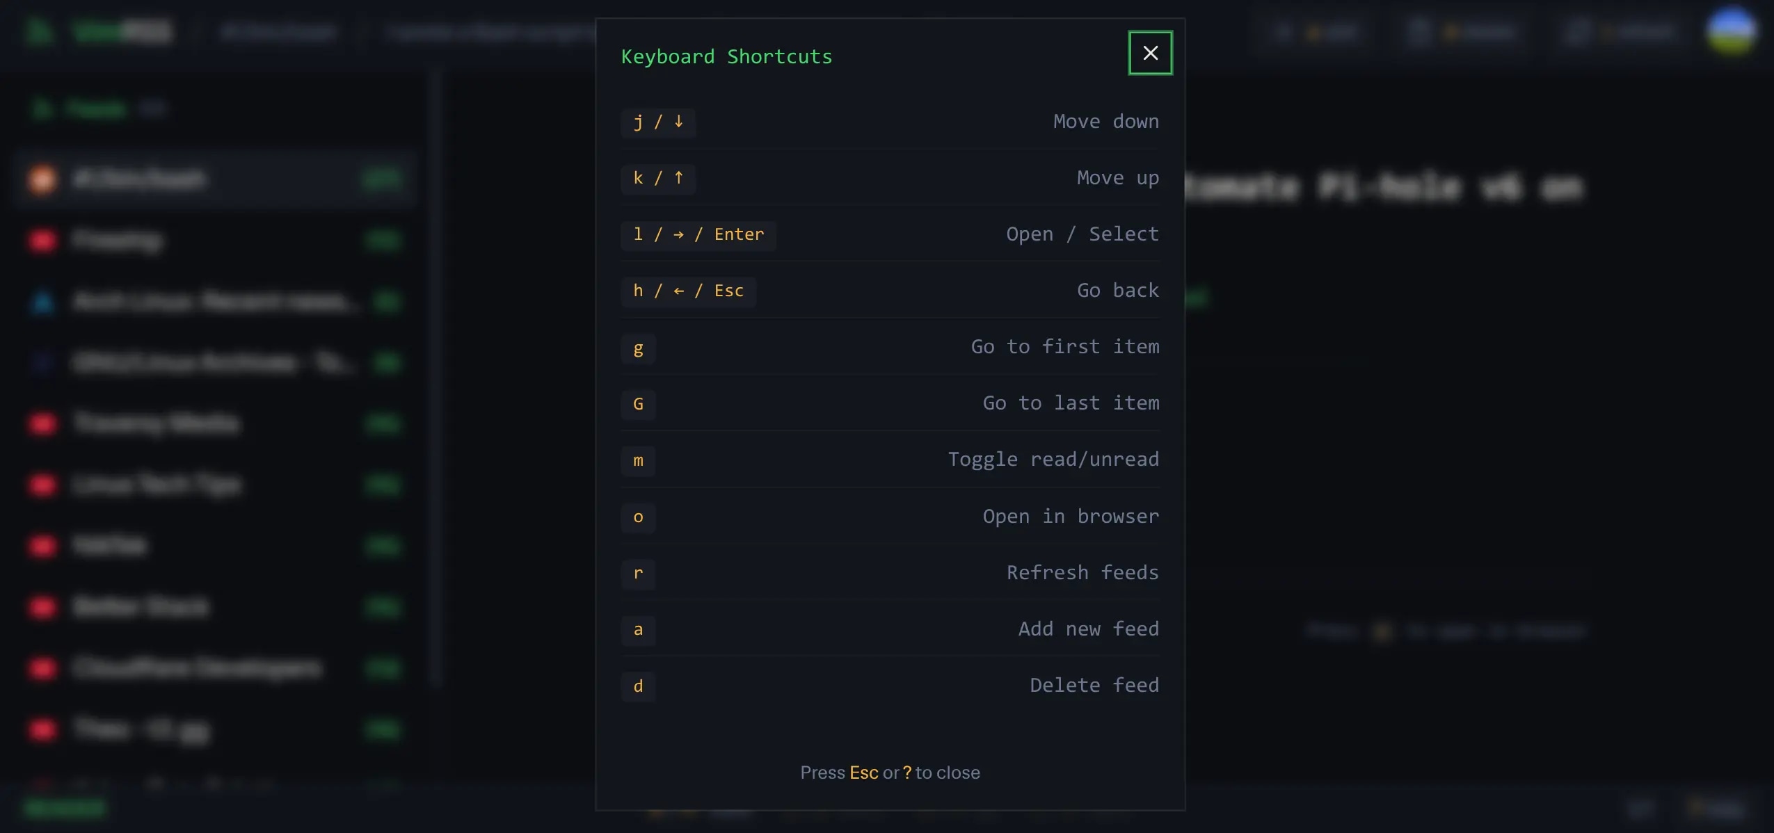Click the orange favicon of the highlighted feed
Viewport: 1774px width, 833px height.
click(x=42, y=179)
